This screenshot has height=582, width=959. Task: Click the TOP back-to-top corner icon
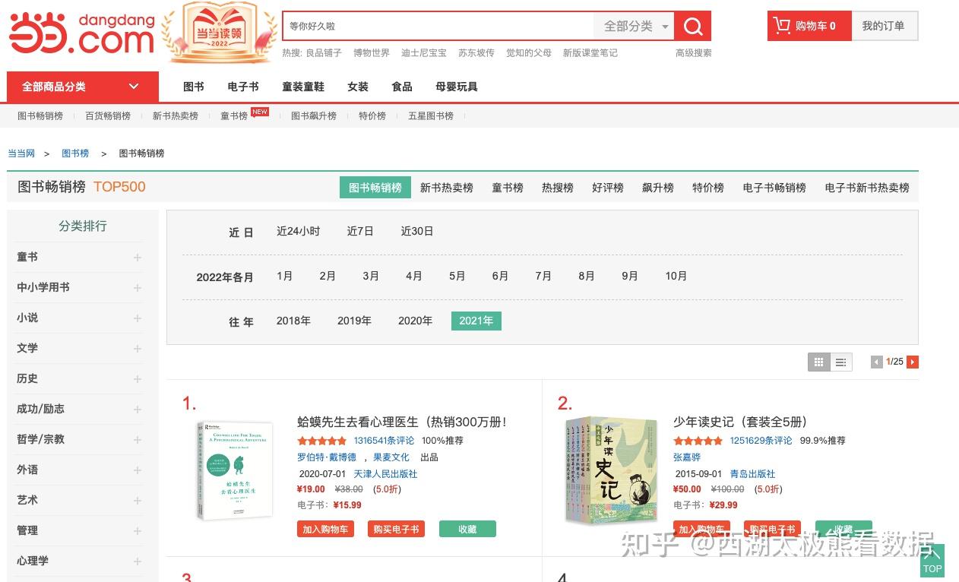[932, 561]
